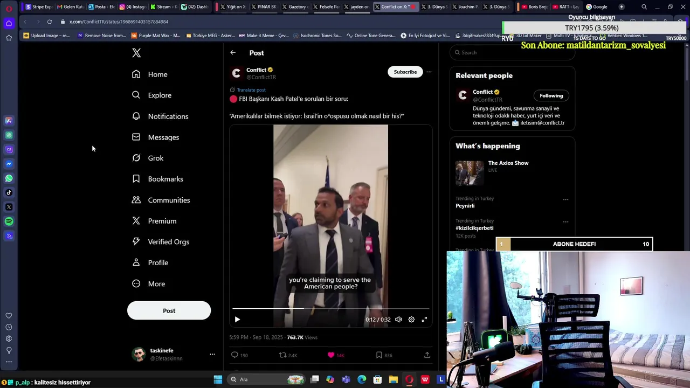Open the Peynirli trending topic

coord(465,206)
